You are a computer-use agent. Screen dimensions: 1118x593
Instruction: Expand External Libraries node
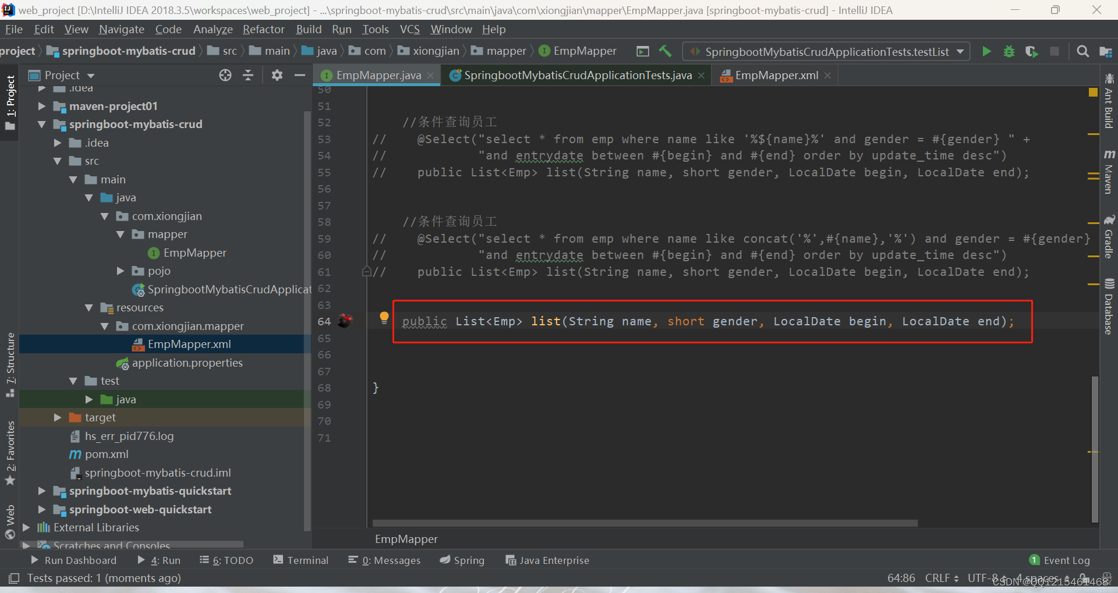point(26,527)
